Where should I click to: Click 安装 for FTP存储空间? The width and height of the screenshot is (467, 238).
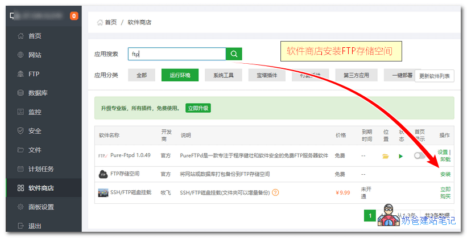click(445, 174)
